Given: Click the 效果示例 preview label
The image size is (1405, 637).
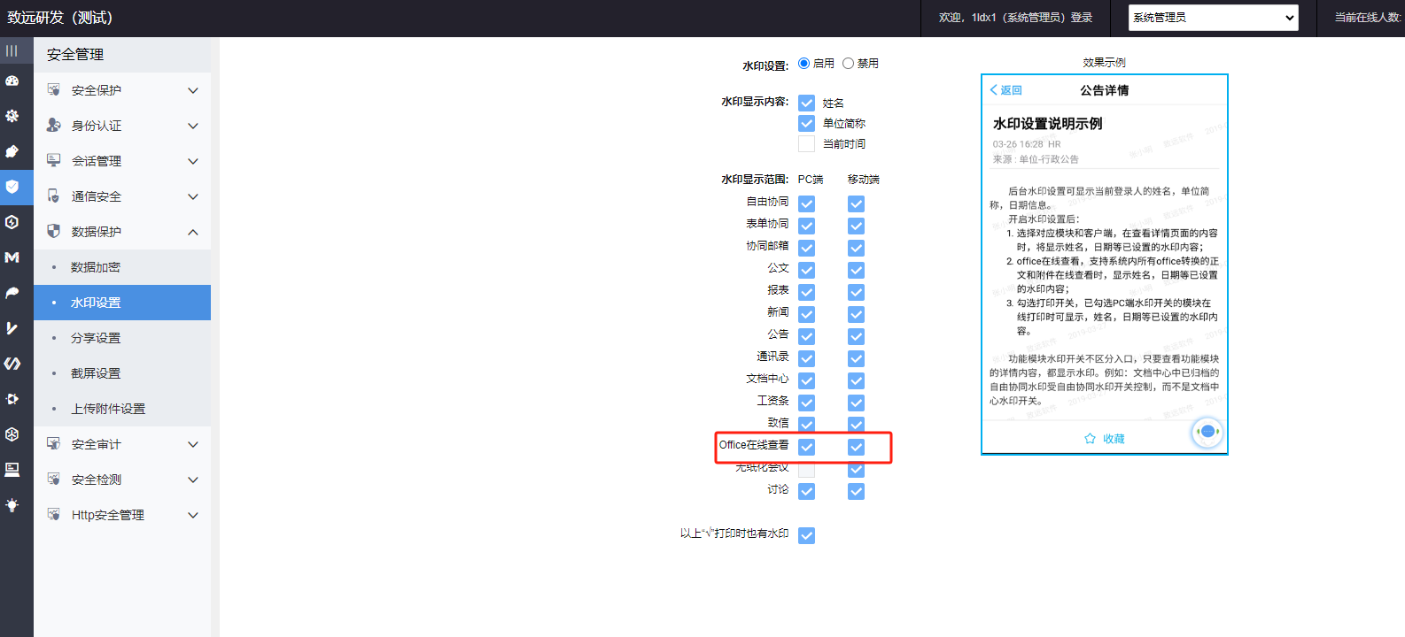Looking at the screenshot, I should [1104, 63].
